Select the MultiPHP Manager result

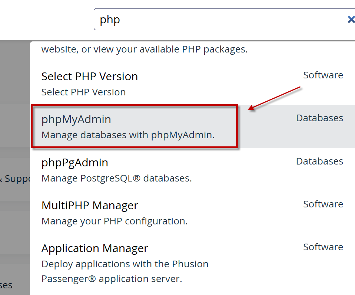pos(90,206)
